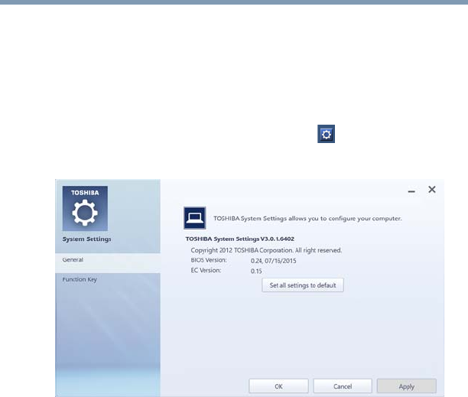Click the BIOS Version label
The width and height of the screenshot is (468, 397).
click(209, 260)
